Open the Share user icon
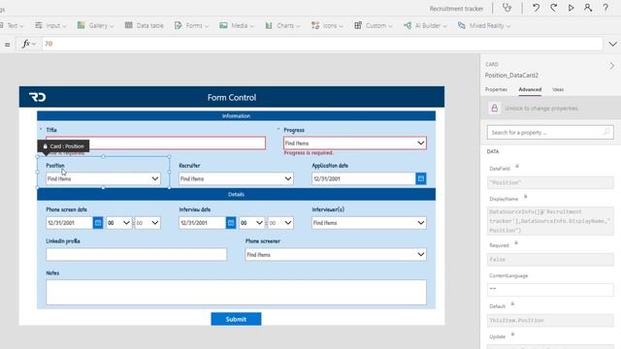The height and width of the screenshot is (349, 621). coord(588,8)
